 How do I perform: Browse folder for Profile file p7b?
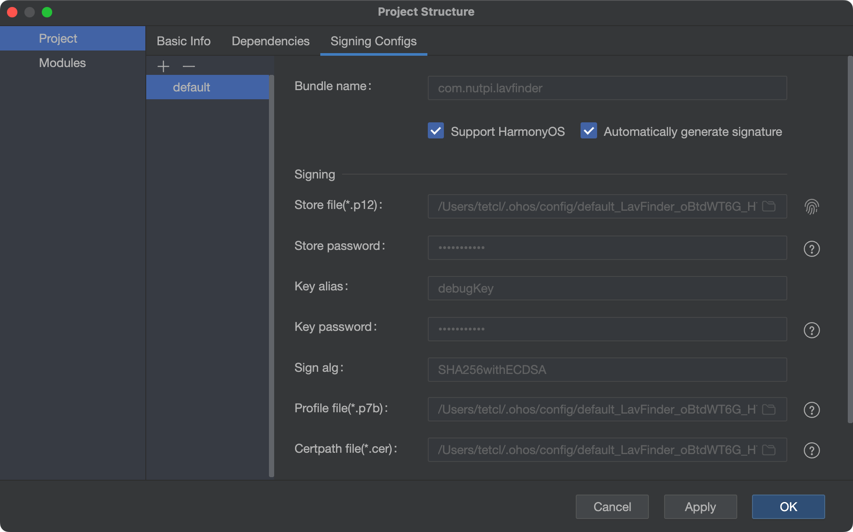769,409
